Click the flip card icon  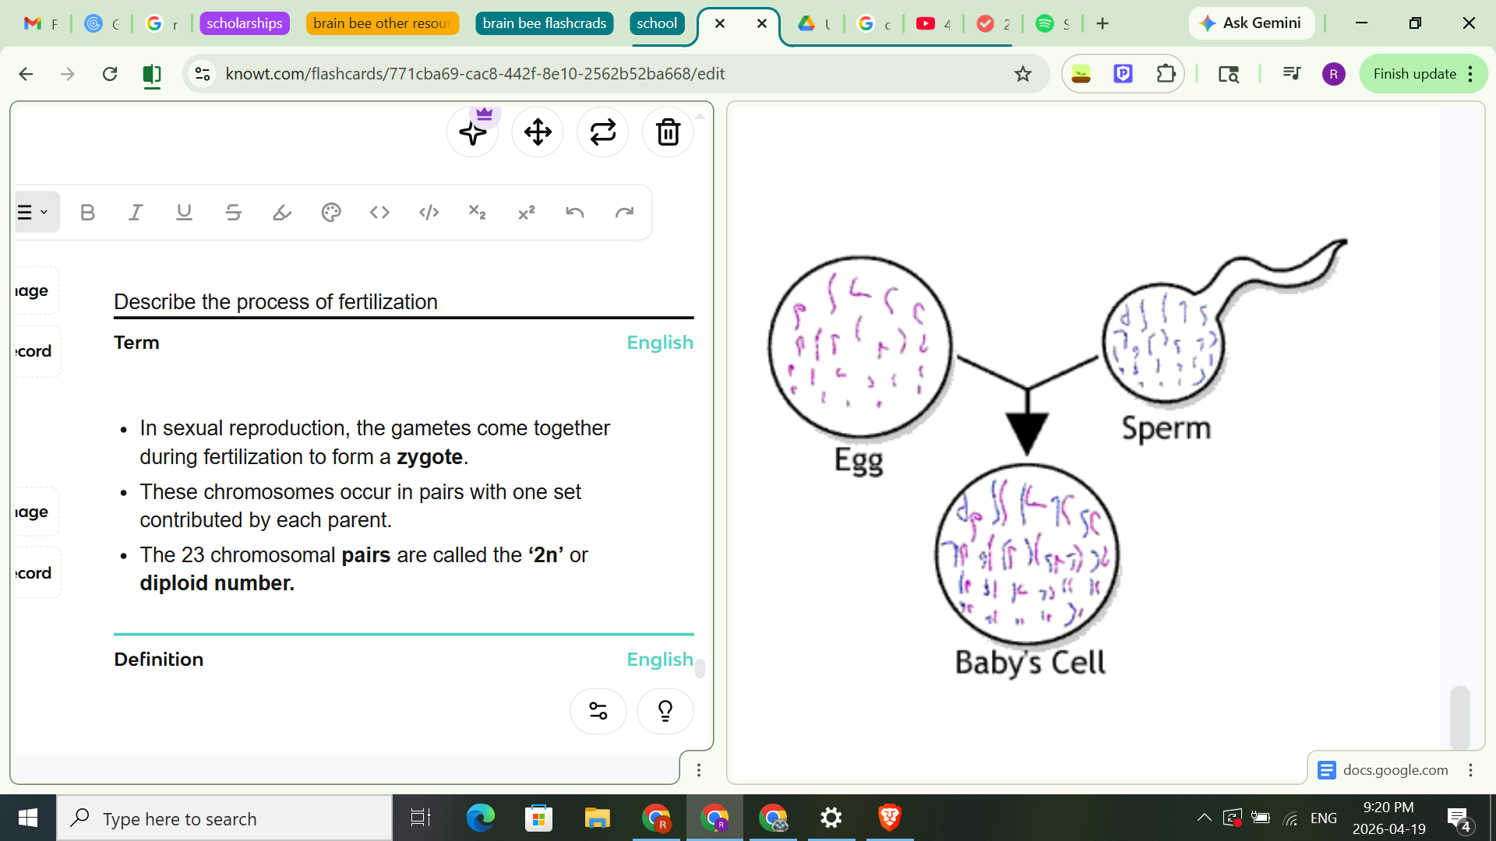point(602,132)
